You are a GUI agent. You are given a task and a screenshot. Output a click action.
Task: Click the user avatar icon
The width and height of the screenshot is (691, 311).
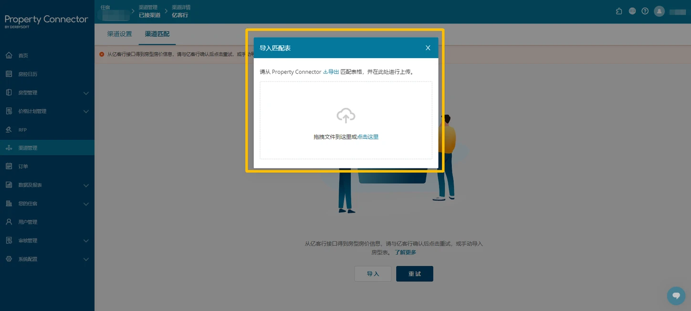(x=660, y=11)
